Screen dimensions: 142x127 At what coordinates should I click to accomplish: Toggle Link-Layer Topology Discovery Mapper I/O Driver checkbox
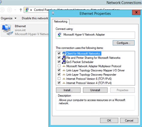point(59,70)
